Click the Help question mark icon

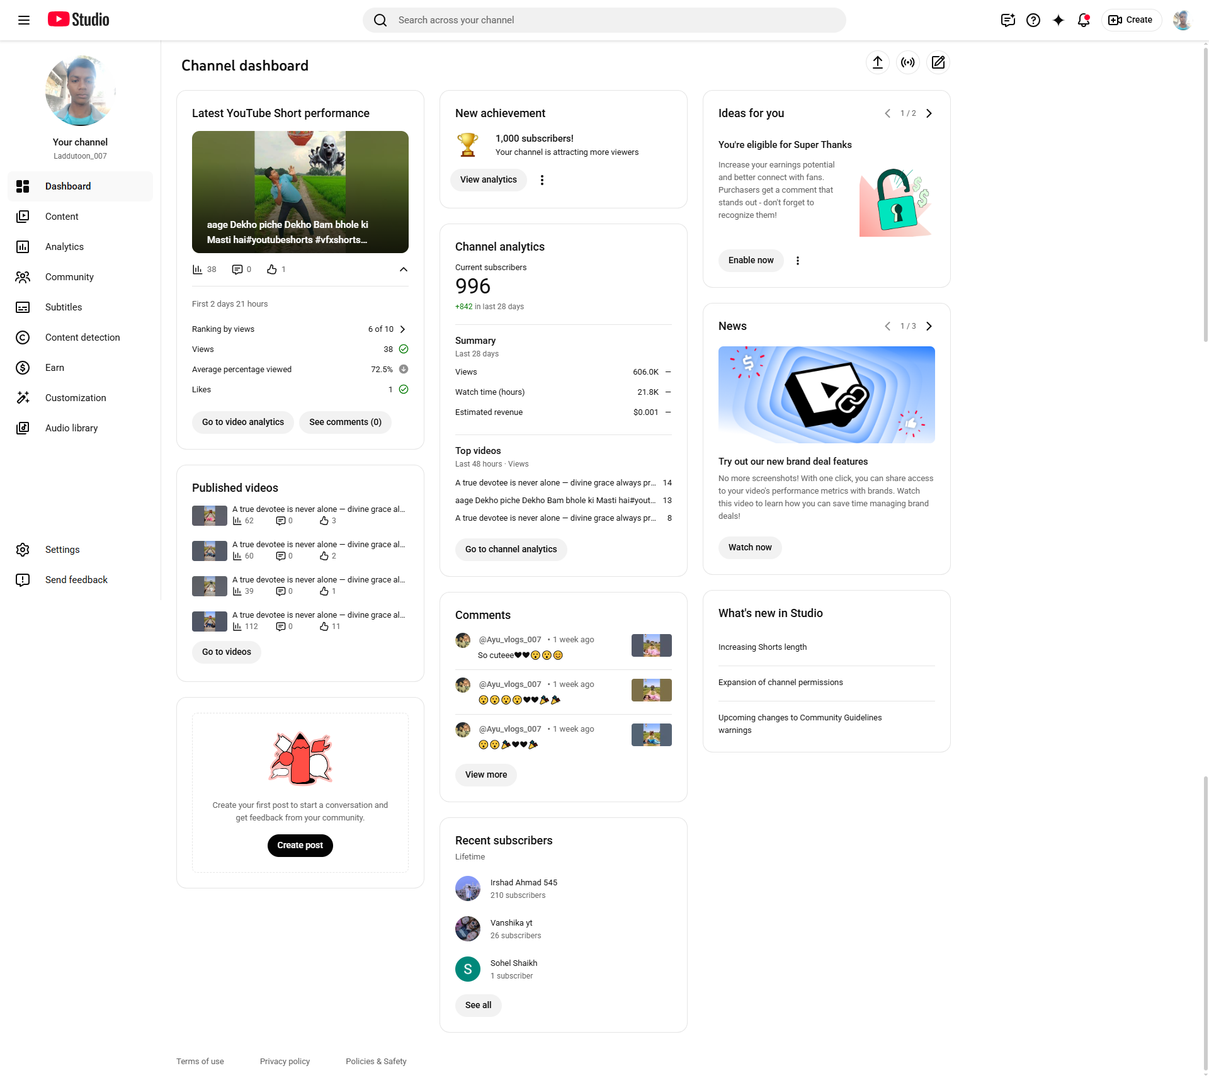coord(1033,20)
